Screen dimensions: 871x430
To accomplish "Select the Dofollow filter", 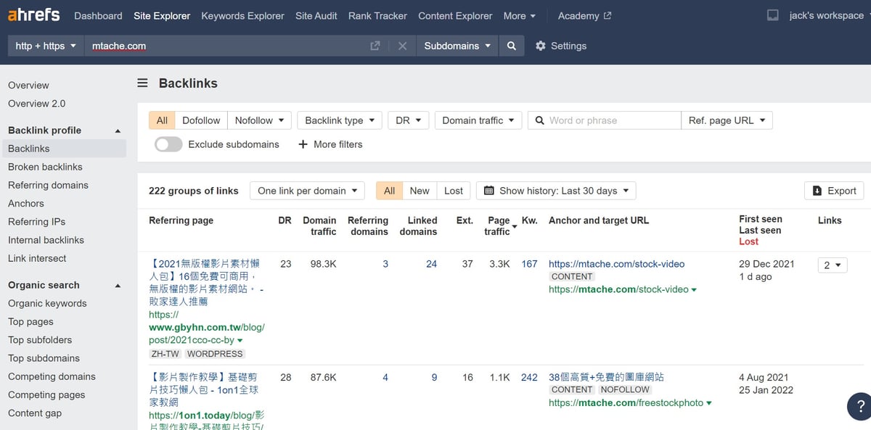I will click(x=201, y=120).
